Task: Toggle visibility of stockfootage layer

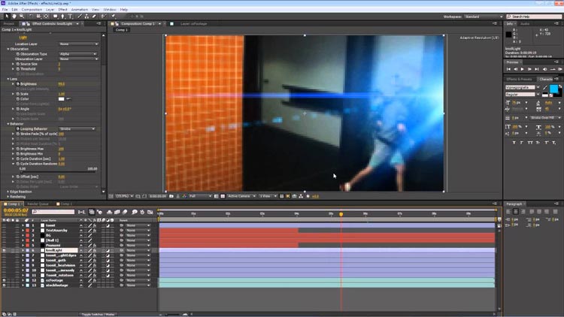Action: (4, 285)
